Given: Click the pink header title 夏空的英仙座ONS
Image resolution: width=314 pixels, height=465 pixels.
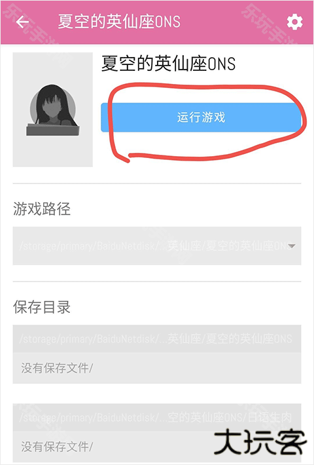Looking at the screenshot, I should 119,22.
